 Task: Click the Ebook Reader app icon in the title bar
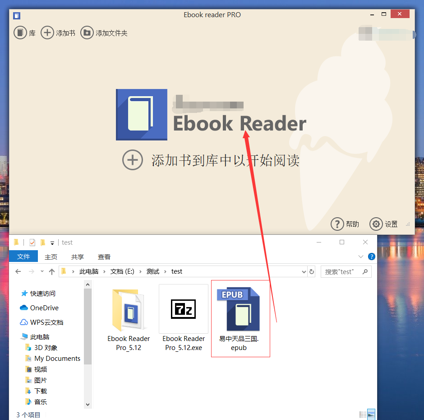click(17, 16)
